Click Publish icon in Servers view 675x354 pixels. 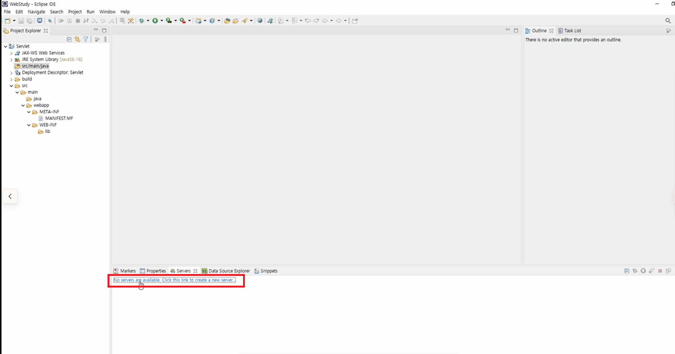668,271
